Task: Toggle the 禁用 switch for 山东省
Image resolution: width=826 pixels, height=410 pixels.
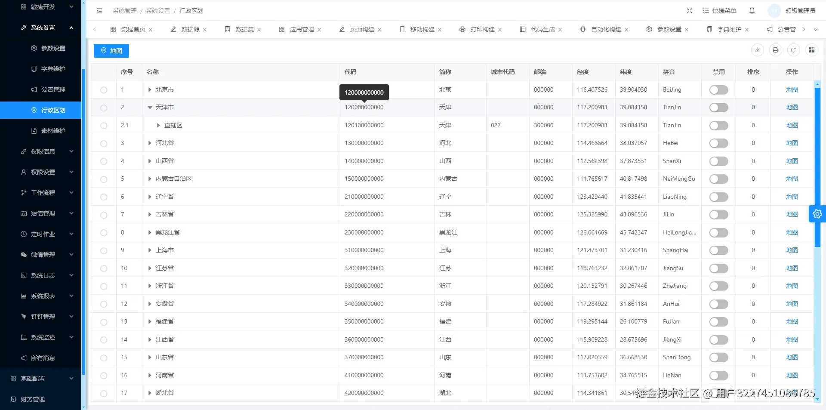Action: pos(718,358)
